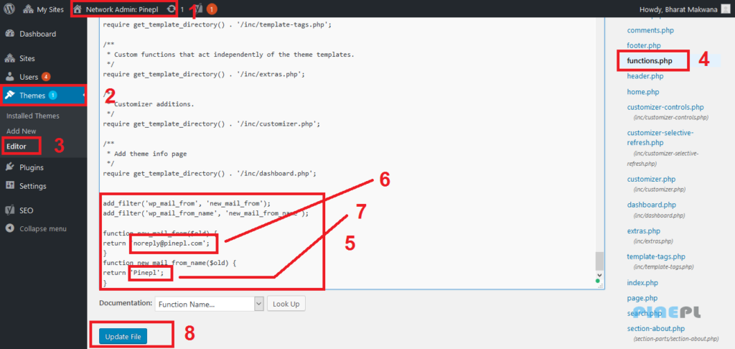Click the user avatar thumbnail
Viewport: 735px width, 349px height.
click(x=725, y=9)
